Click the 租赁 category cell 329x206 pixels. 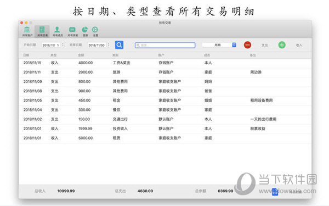116,138
